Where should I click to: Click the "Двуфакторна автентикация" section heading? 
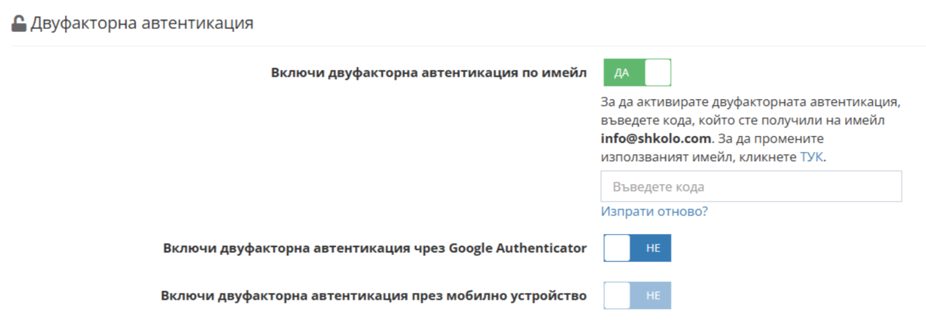pyautogui.click(x=142, y=24)
